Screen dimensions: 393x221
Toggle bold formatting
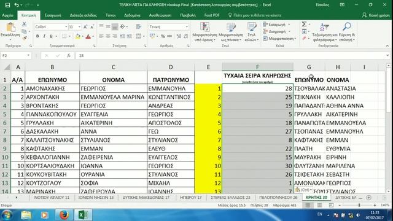click(37, 37)
